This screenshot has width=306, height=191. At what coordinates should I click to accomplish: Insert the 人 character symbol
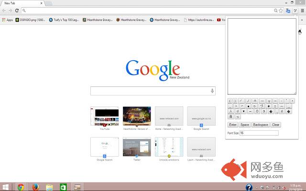(x=230, y=111)
